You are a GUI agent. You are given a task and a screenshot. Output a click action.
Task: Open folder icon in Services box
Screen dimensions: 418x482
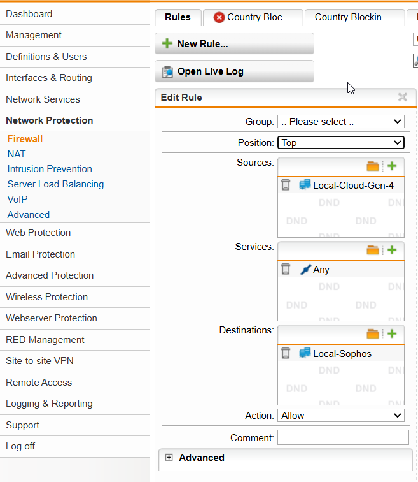click(373, 250)
